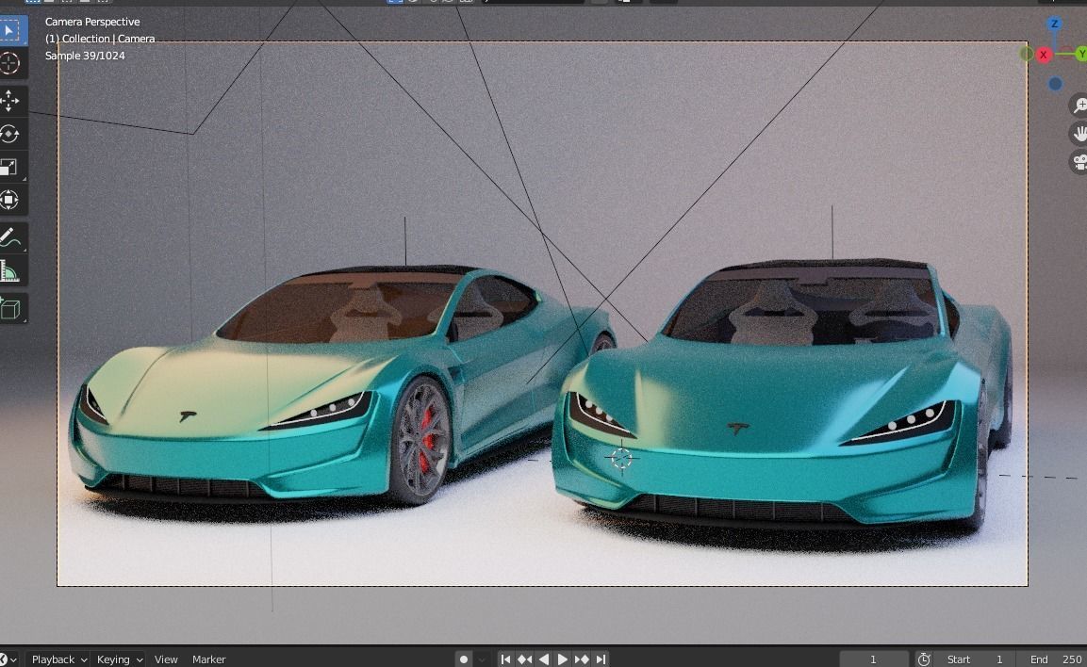Play the animation forward
The image size is (1087, 667).
562,659
